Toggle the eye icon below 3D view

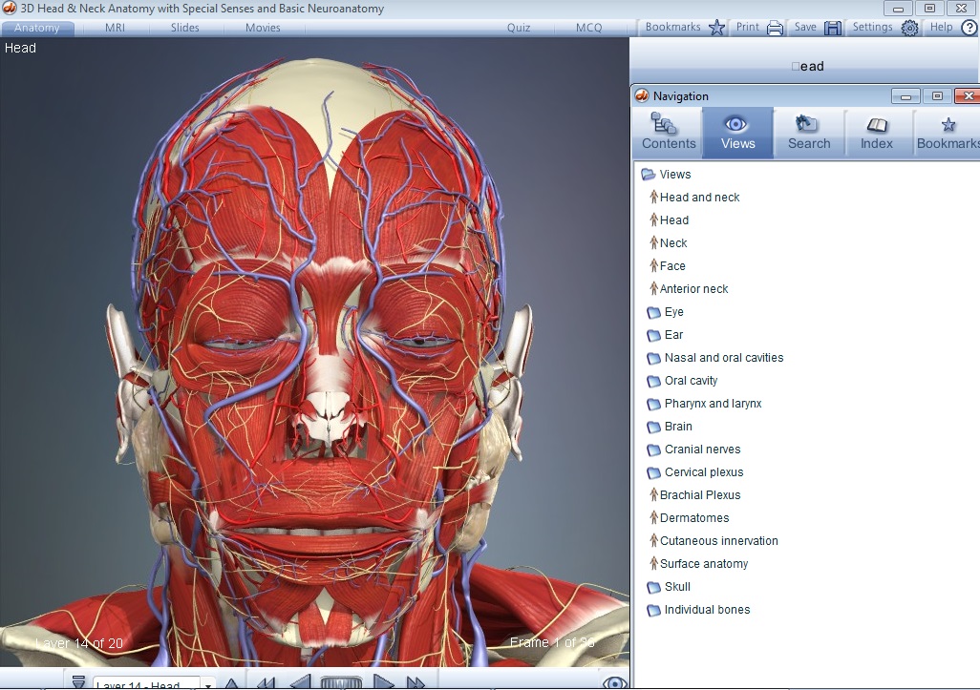[615, 682]
